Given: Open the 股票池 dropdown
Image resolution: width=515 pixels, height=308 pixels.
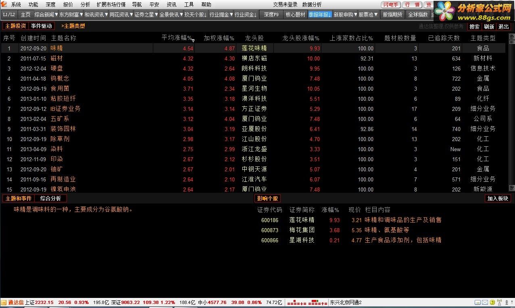Looking at the screenshot, I should click(368, 15).
